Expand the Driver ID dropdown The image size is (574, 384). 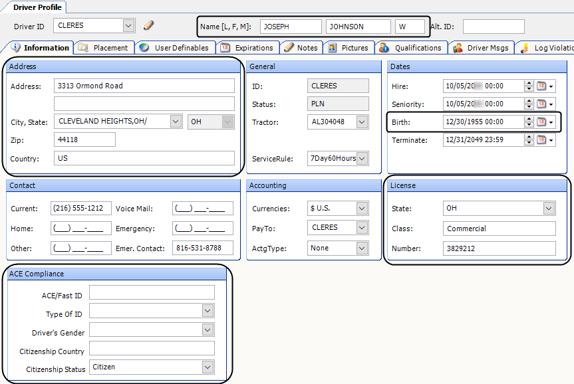click(x=129, y=26)
